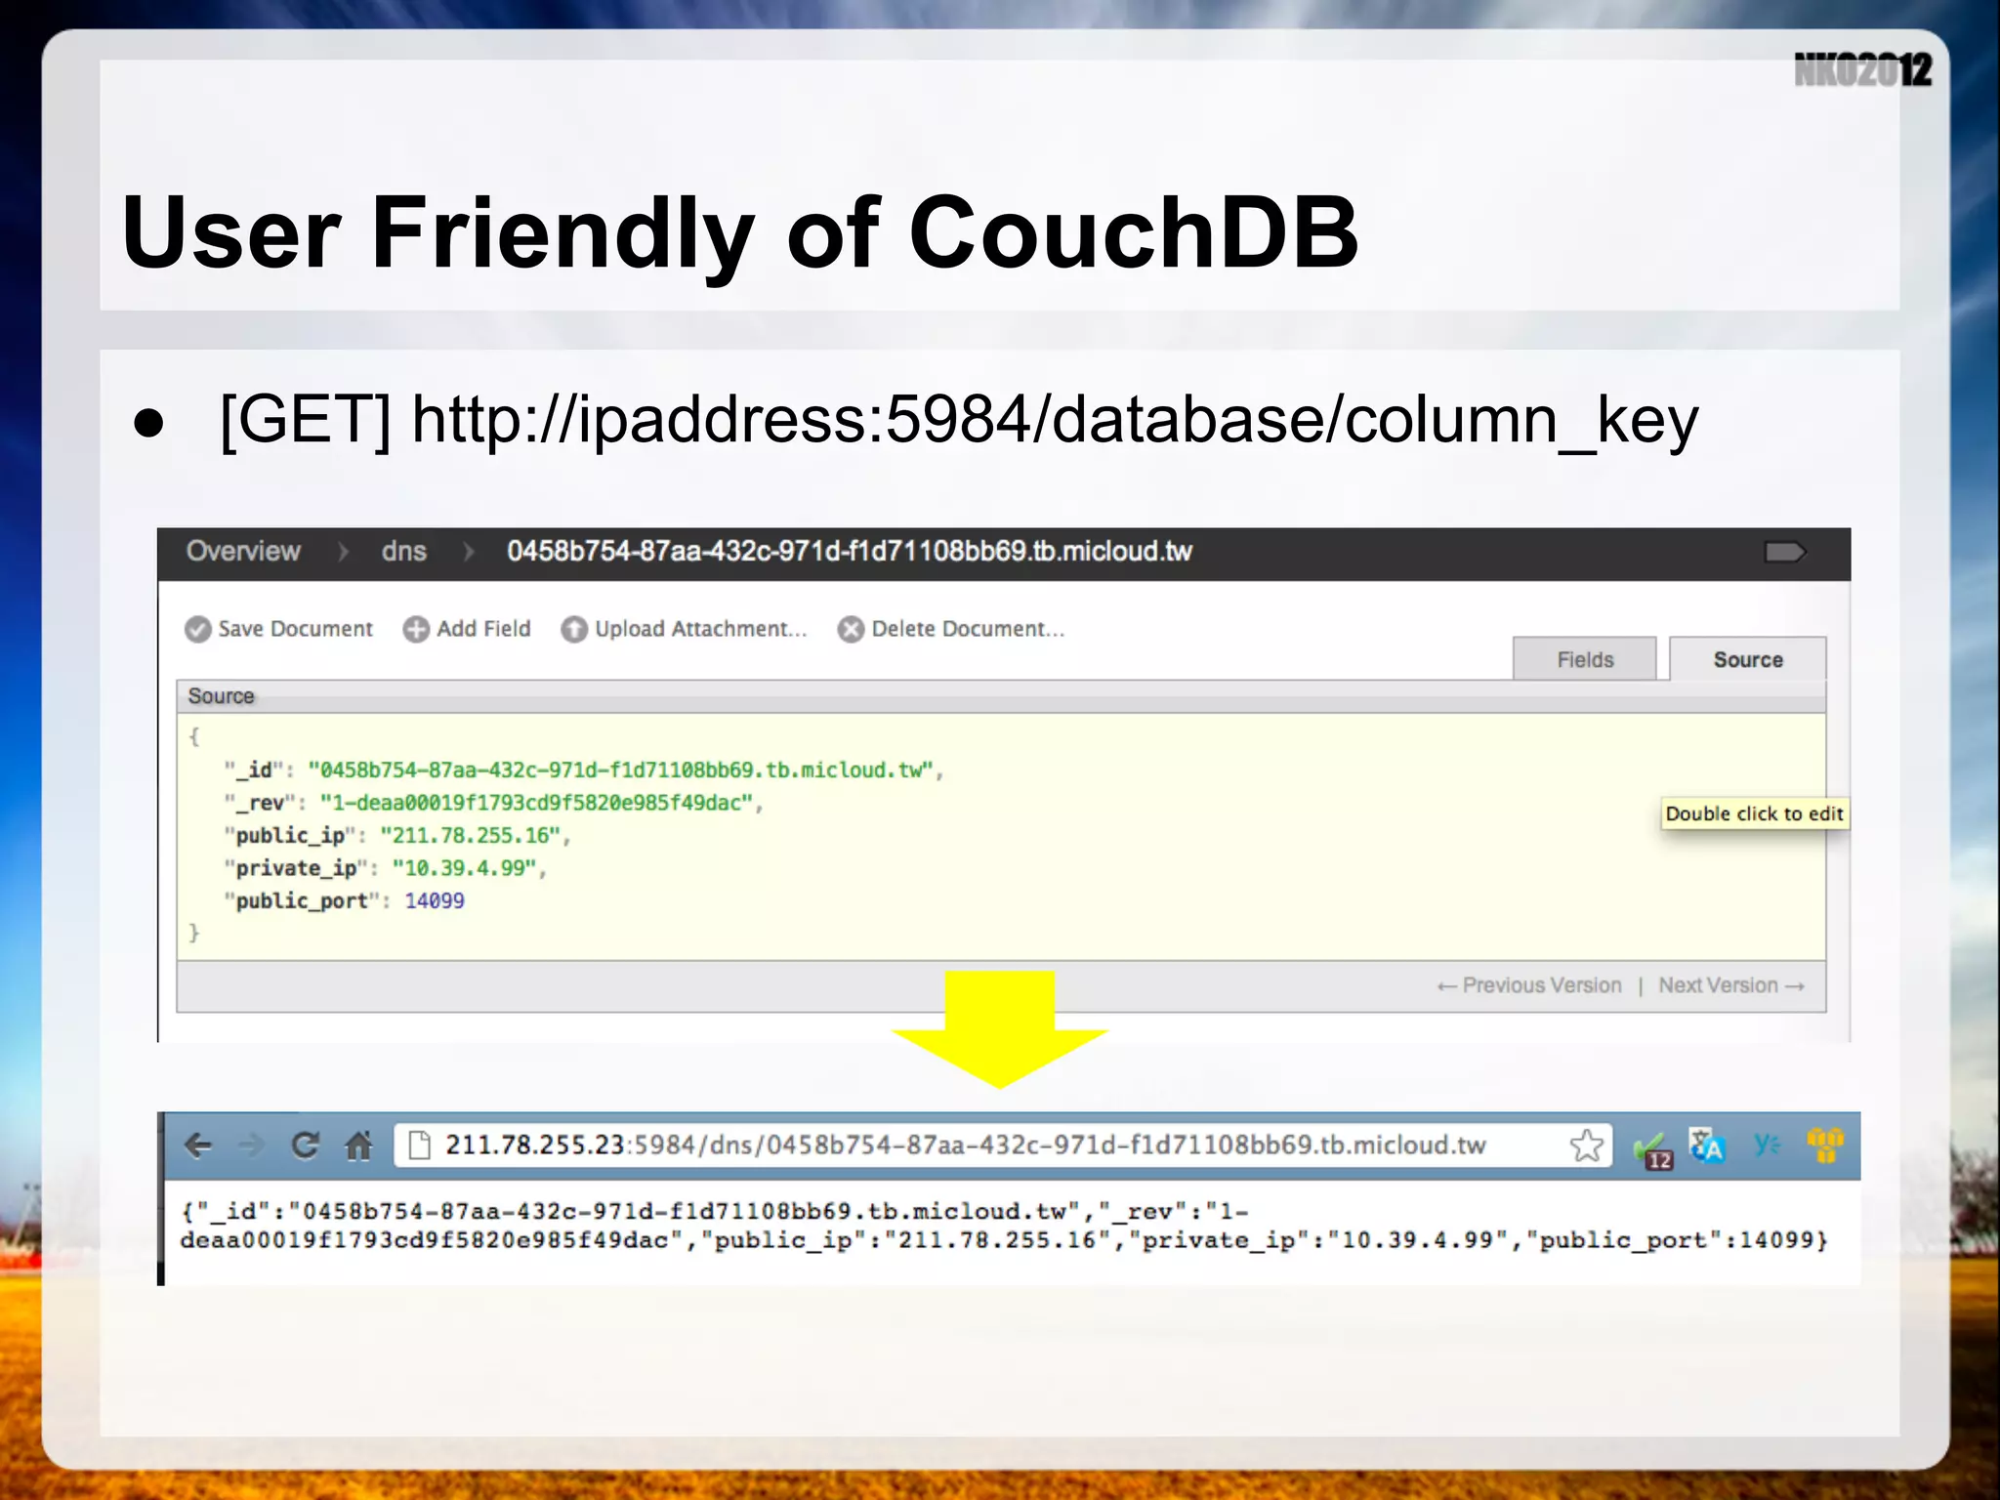This screenshot has width=2000, height=1500.
Task: Click the _id value in source view
Action: tap(621, 771)
